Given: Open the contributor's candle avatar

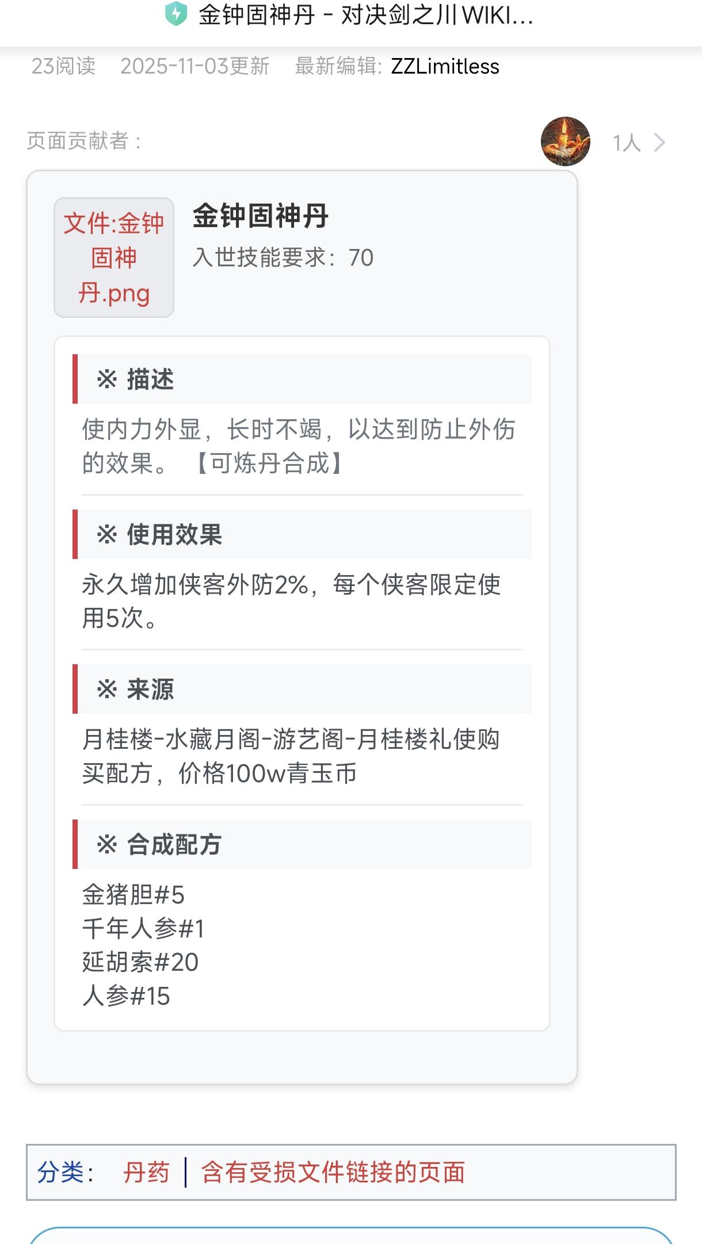Looking at the screenshot, I should [565, 141].
